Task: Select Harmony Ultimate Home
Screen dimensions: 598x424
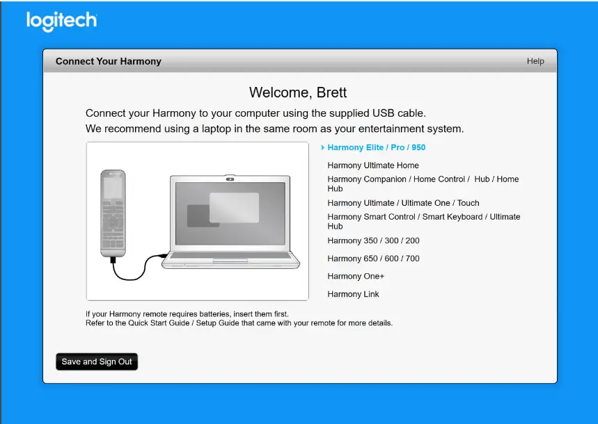Action: (x=373, y=165)
